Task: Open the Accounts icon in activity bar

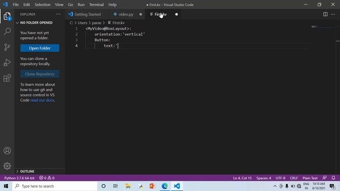Action: [7, 151]
